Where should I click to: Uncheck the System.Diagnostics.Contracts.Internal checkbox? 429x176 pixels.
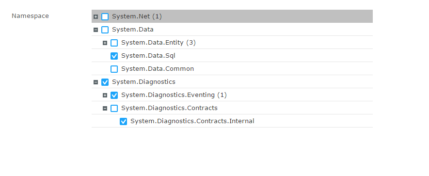124,122
